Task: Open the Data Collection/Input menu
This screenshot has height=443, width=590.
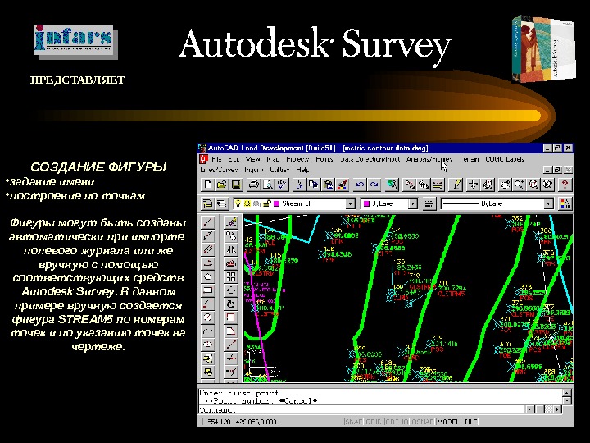Action: pyautogui.click(x=370, y=159)
